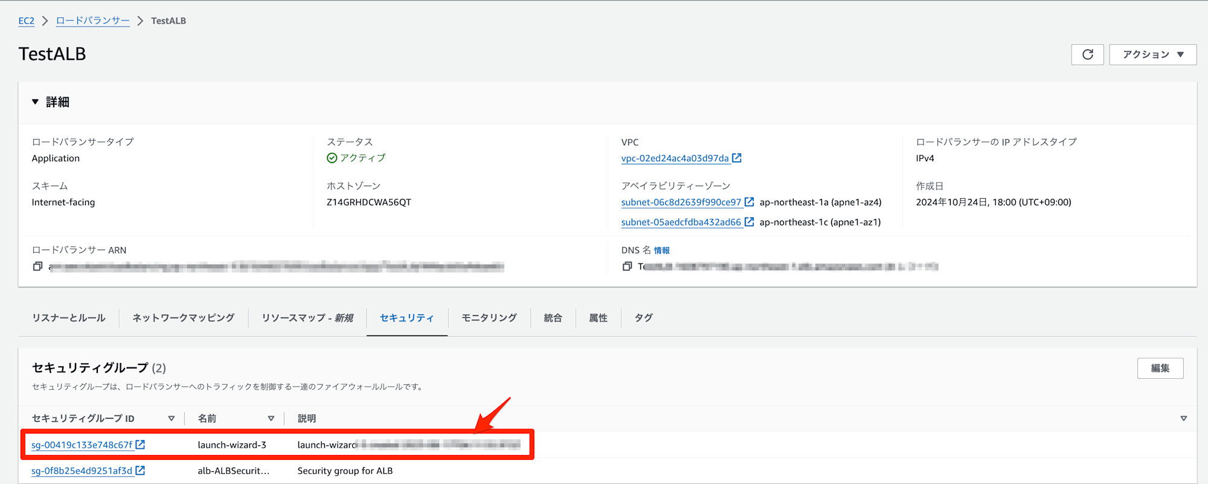The image size is (1208, 484).
Task: Select the IPv4 address type value
Action: [925, 158]
